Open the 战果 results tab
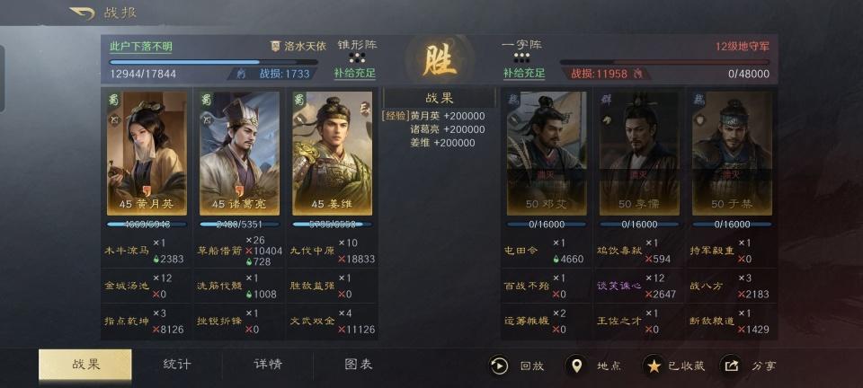This screenshot has height=388, width=863. point(85,365)
